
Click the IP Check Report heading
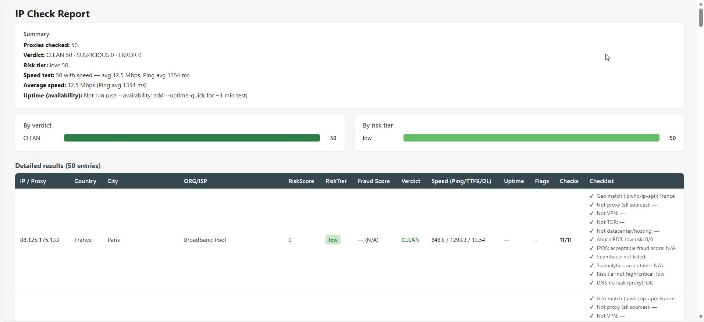pyautogui.click(x=52, y=14)
